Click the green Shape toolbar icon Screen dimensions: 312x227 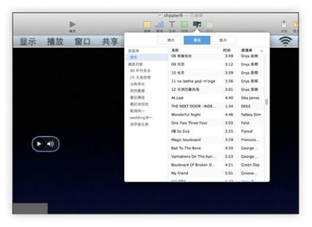(x=184, y=25)
